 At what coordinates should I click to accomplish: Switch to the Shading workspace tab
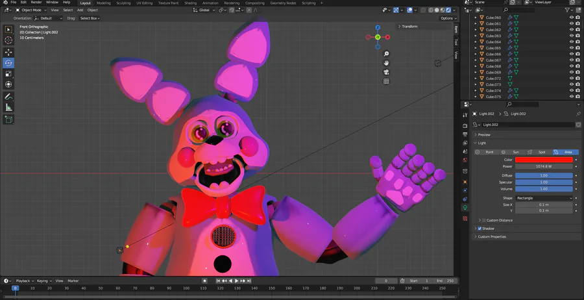pyautogui.click(x=190, y=3)
